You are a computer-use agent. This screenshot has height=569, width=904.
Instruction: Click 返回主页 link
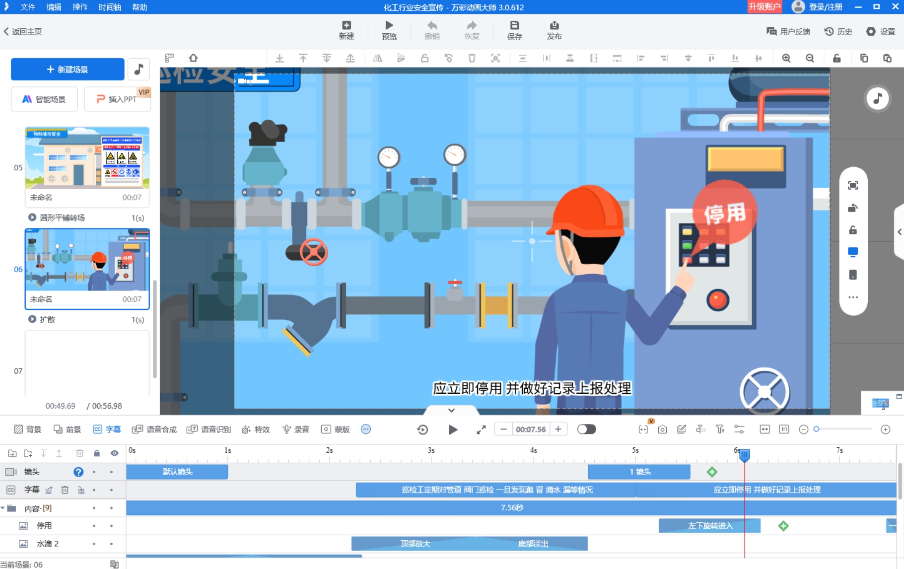pos(23,31)
